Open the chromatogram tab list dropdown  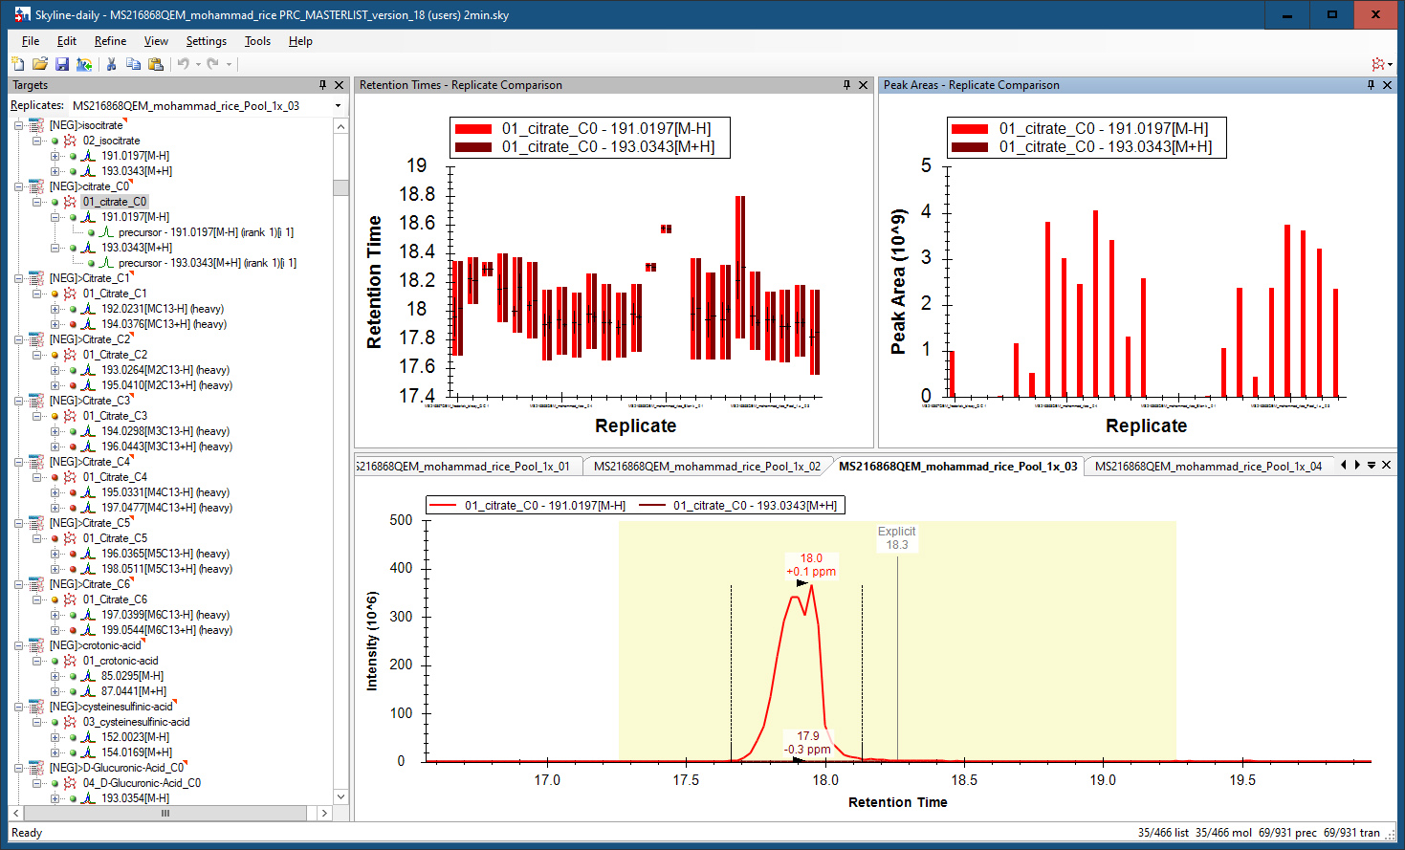click(1371, 466)
